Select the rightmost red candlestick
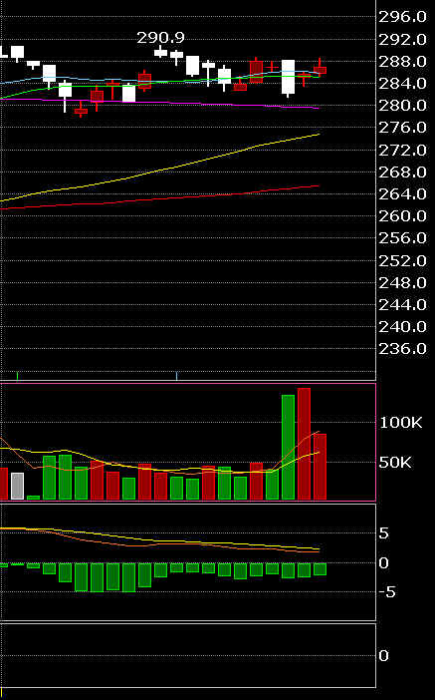Viewport: 435px width, 700px height. (x=320, y=69)
